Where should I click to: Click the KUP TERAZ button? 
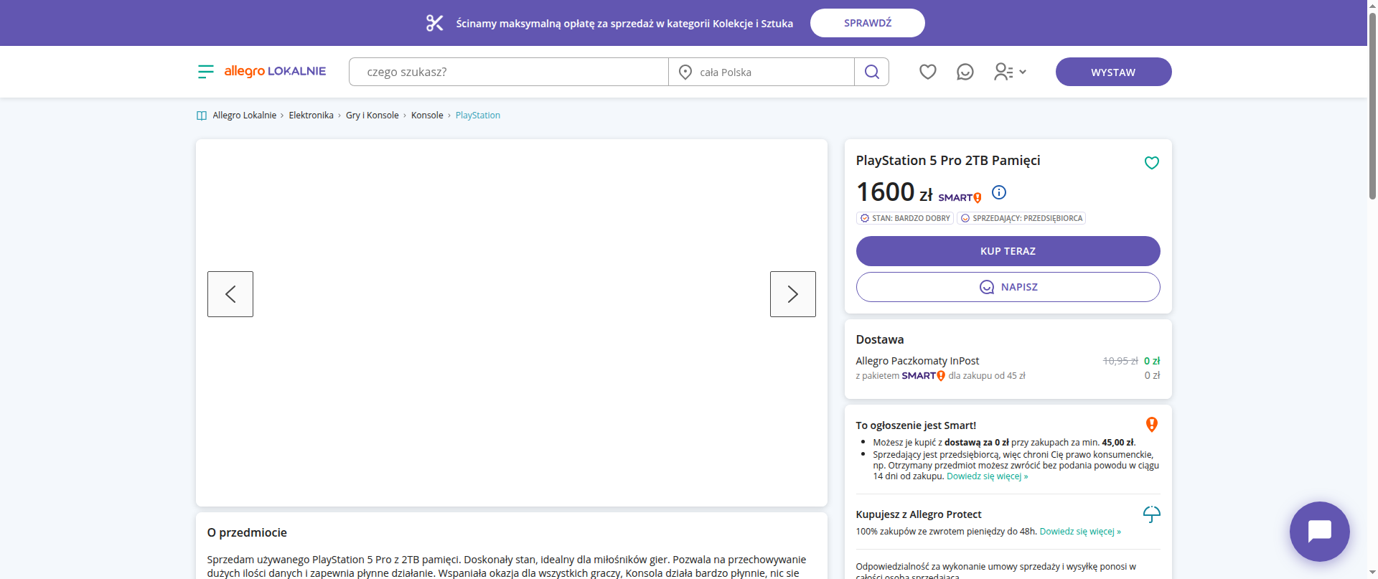tap(1008, 251)
